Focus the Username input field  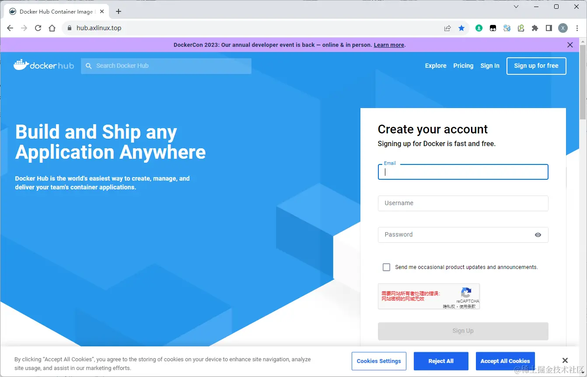coord(463,203)
